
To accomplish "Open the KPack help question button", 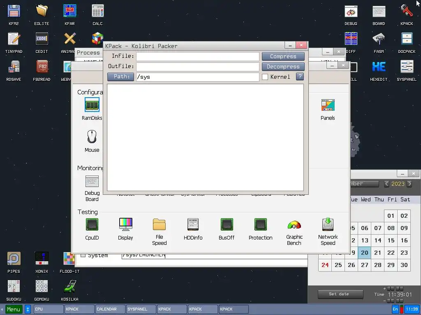I will click(300, 77).
